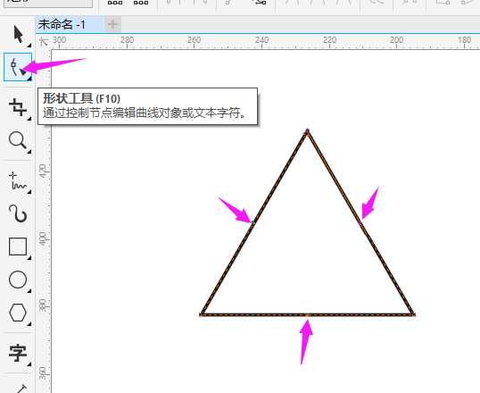Screen dimensions: 480x393
Task: Select midpoint node on triangle's right side
Action: coord(360,223)
